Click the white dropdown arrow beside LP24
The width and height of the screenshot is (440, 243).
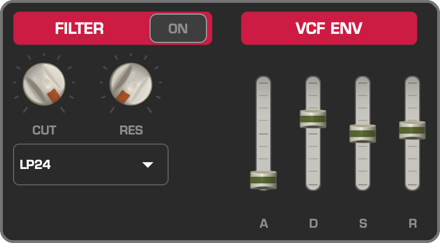click(x=148, y=165)
